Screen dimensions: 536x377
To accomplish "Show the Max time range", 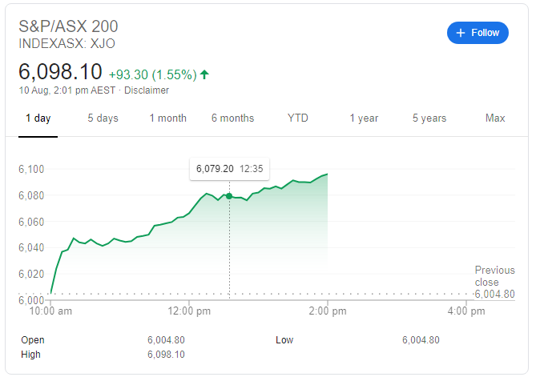I will pyautogui.click(x=495, y=118).
